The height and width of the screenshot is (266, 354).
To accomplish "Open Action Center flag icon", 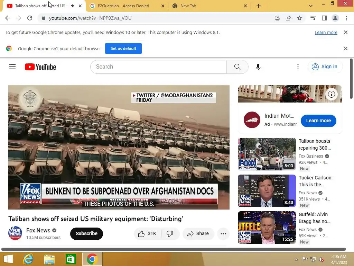I will [305, 259].
